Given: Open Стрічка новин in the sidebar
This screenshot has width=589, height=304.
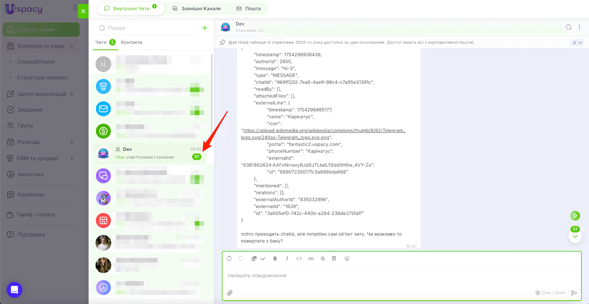Looking at the screenshot, I should [41, 29].
